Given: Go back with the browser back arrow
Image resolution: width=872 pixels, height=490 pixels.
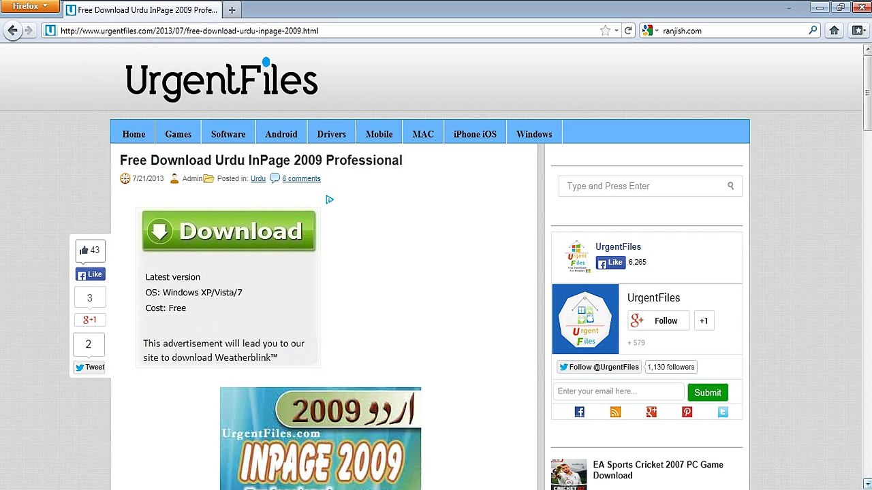Looking at the screenshot, I should (x=12, y=31).
